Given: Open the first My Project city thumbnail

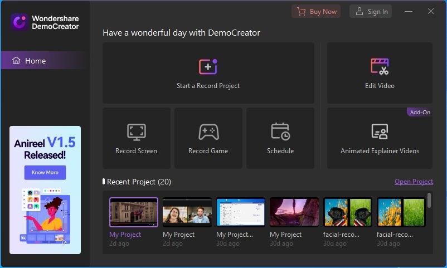Looking at the screenshot, I should click(134, 212).
